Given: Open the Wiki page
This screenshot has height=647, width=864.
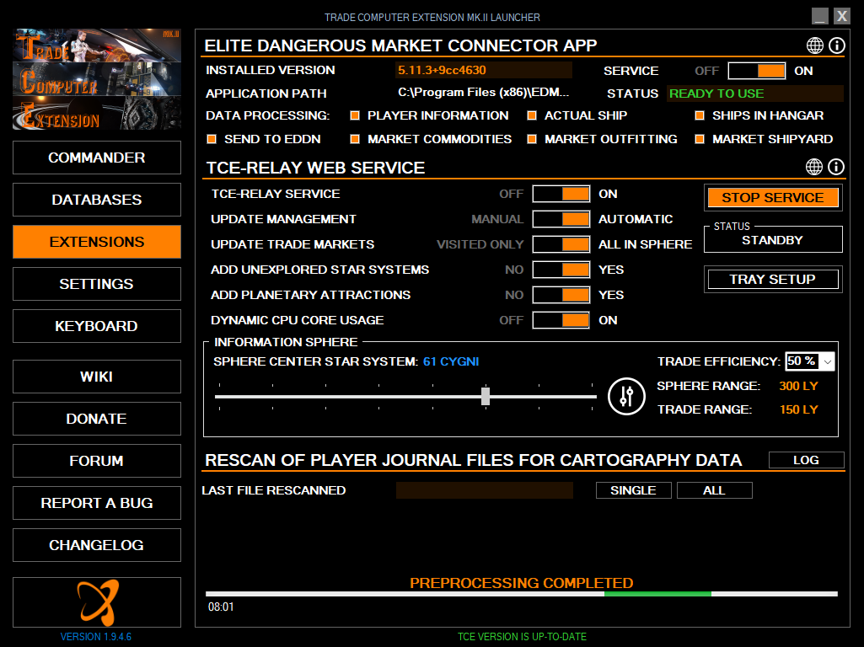Looking at the screenshot, I should (97, 377).
